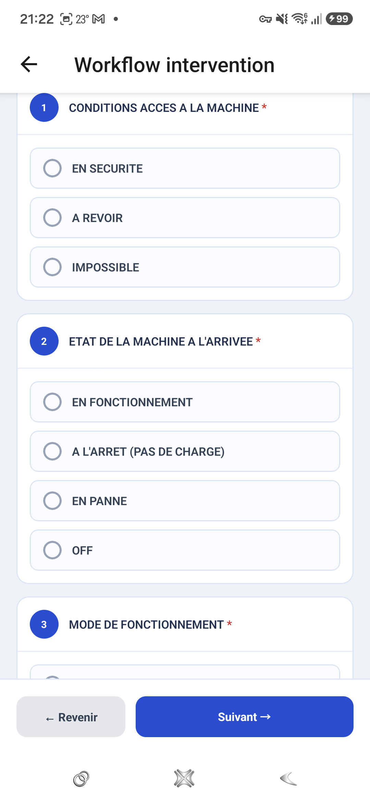The width and height of the screenshot is (370, 803).
Task: Tap the crescent back navigation icon
Action: point(288,778)
